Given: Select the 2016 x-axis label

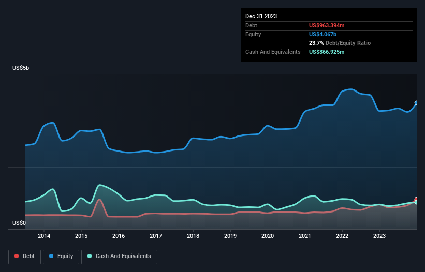Looking at the screenshot, I should click(x=119, y=236).
